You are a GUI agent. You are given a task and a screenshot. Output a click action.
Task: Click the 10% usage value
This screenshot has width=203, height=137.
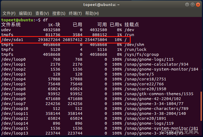118,40
